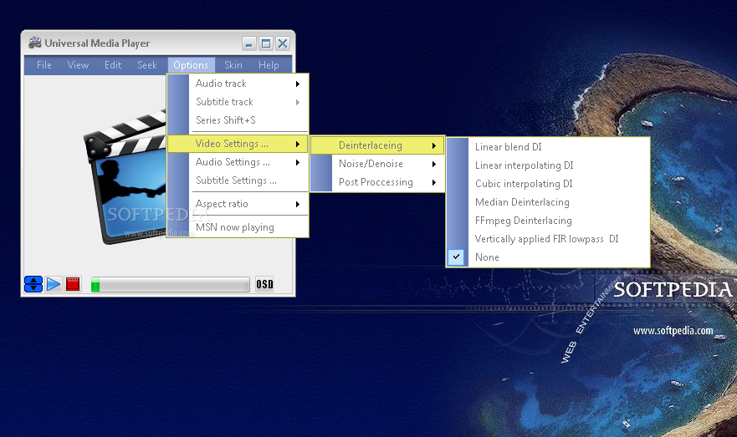Open Subtitle Settings option

pyautogui.click(x=238, y=180)
